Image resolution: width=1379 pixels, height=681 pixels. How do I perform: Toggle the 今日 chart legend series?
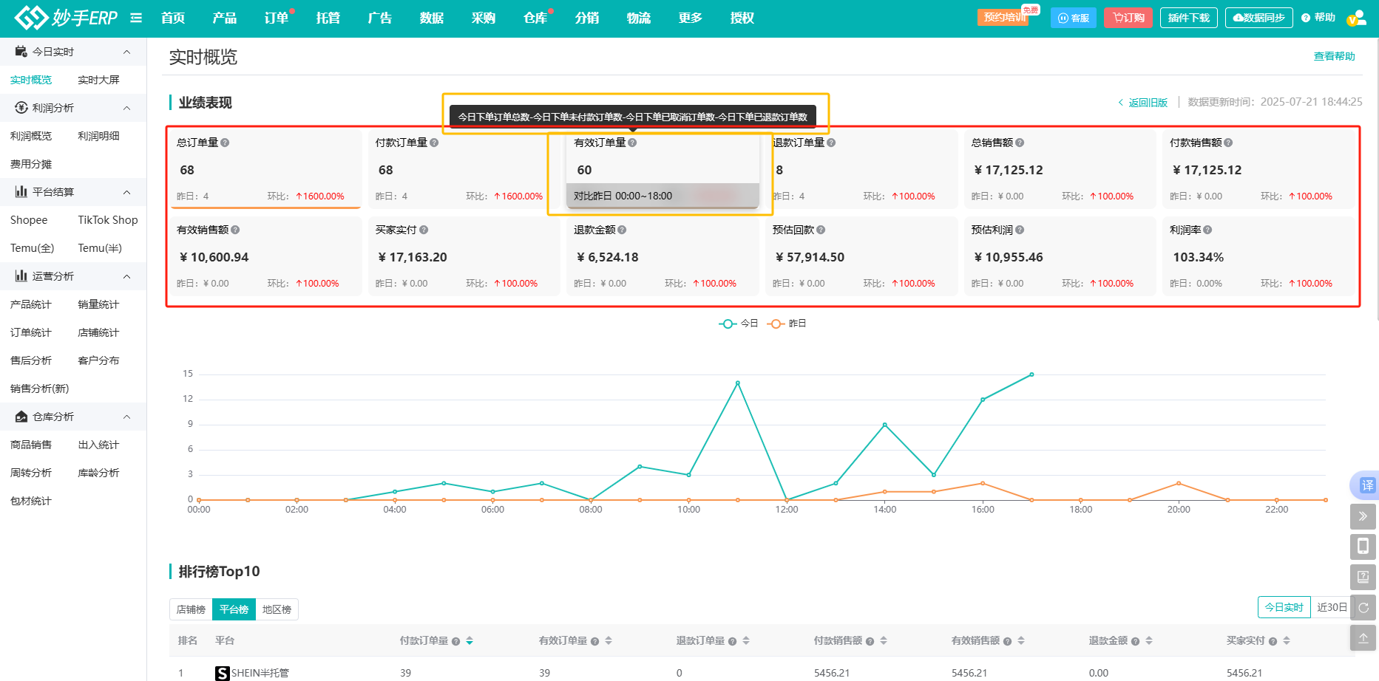pos(739,324)
